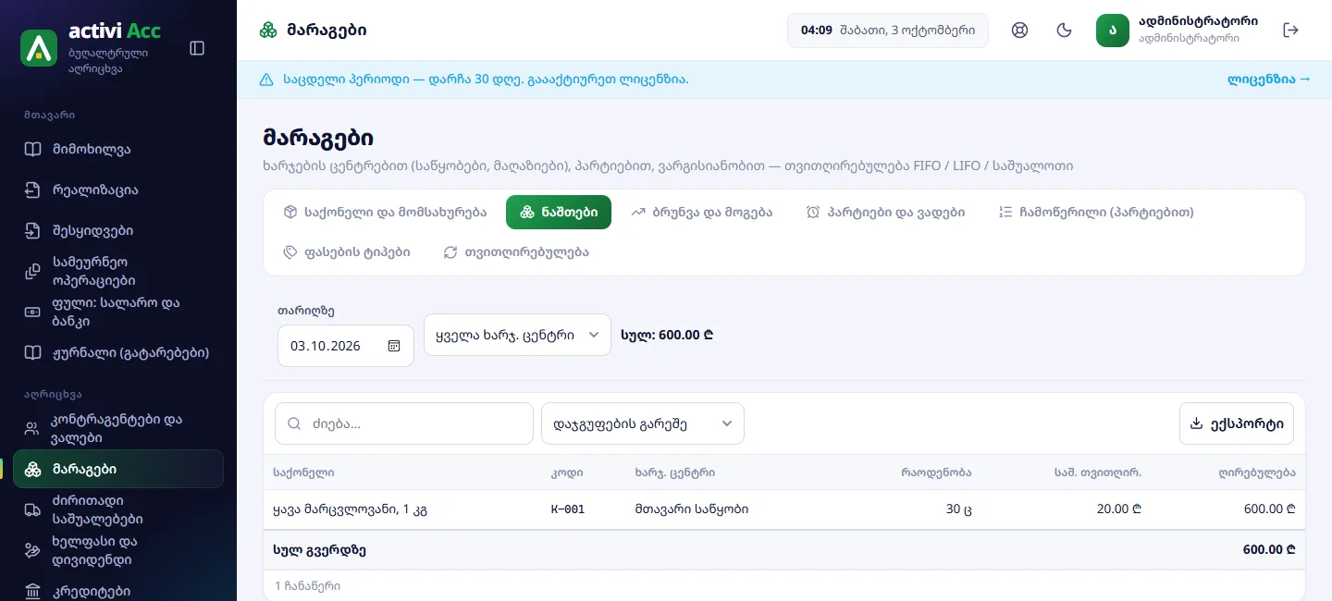Screen dimensions: 1332x601
Task: Collapse the sidebar with the panel icon
Action: click(x=197, y=48)
